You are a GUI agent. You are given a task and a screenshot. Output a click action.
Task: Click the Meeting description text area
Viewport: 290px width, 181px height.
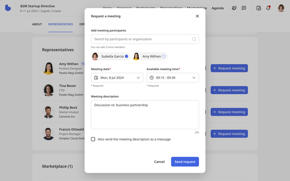pyautogui.click(x=145, y=114)
